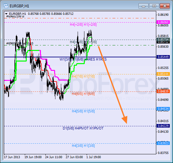The height and width of the screenshot is (163, 173).
Task: Select the orange downward arrow object
Action: click(x=112, y=85)
